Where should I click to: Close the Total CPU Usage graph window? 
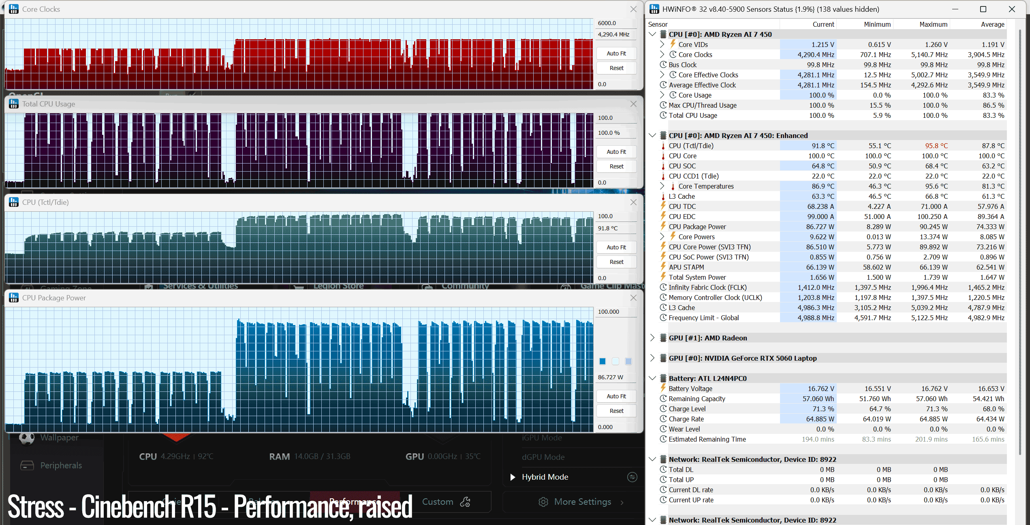[633, 104]
